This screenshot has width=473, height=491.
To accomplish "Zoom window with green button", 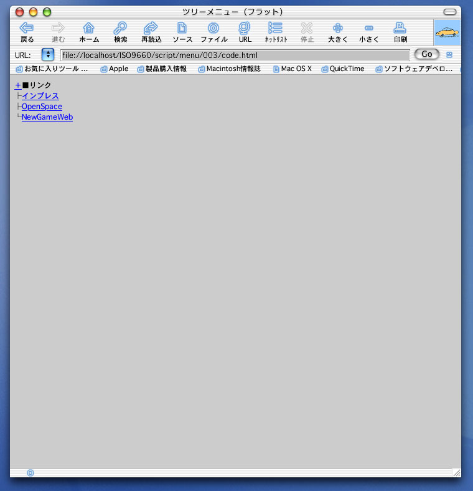I will point(47,12).
